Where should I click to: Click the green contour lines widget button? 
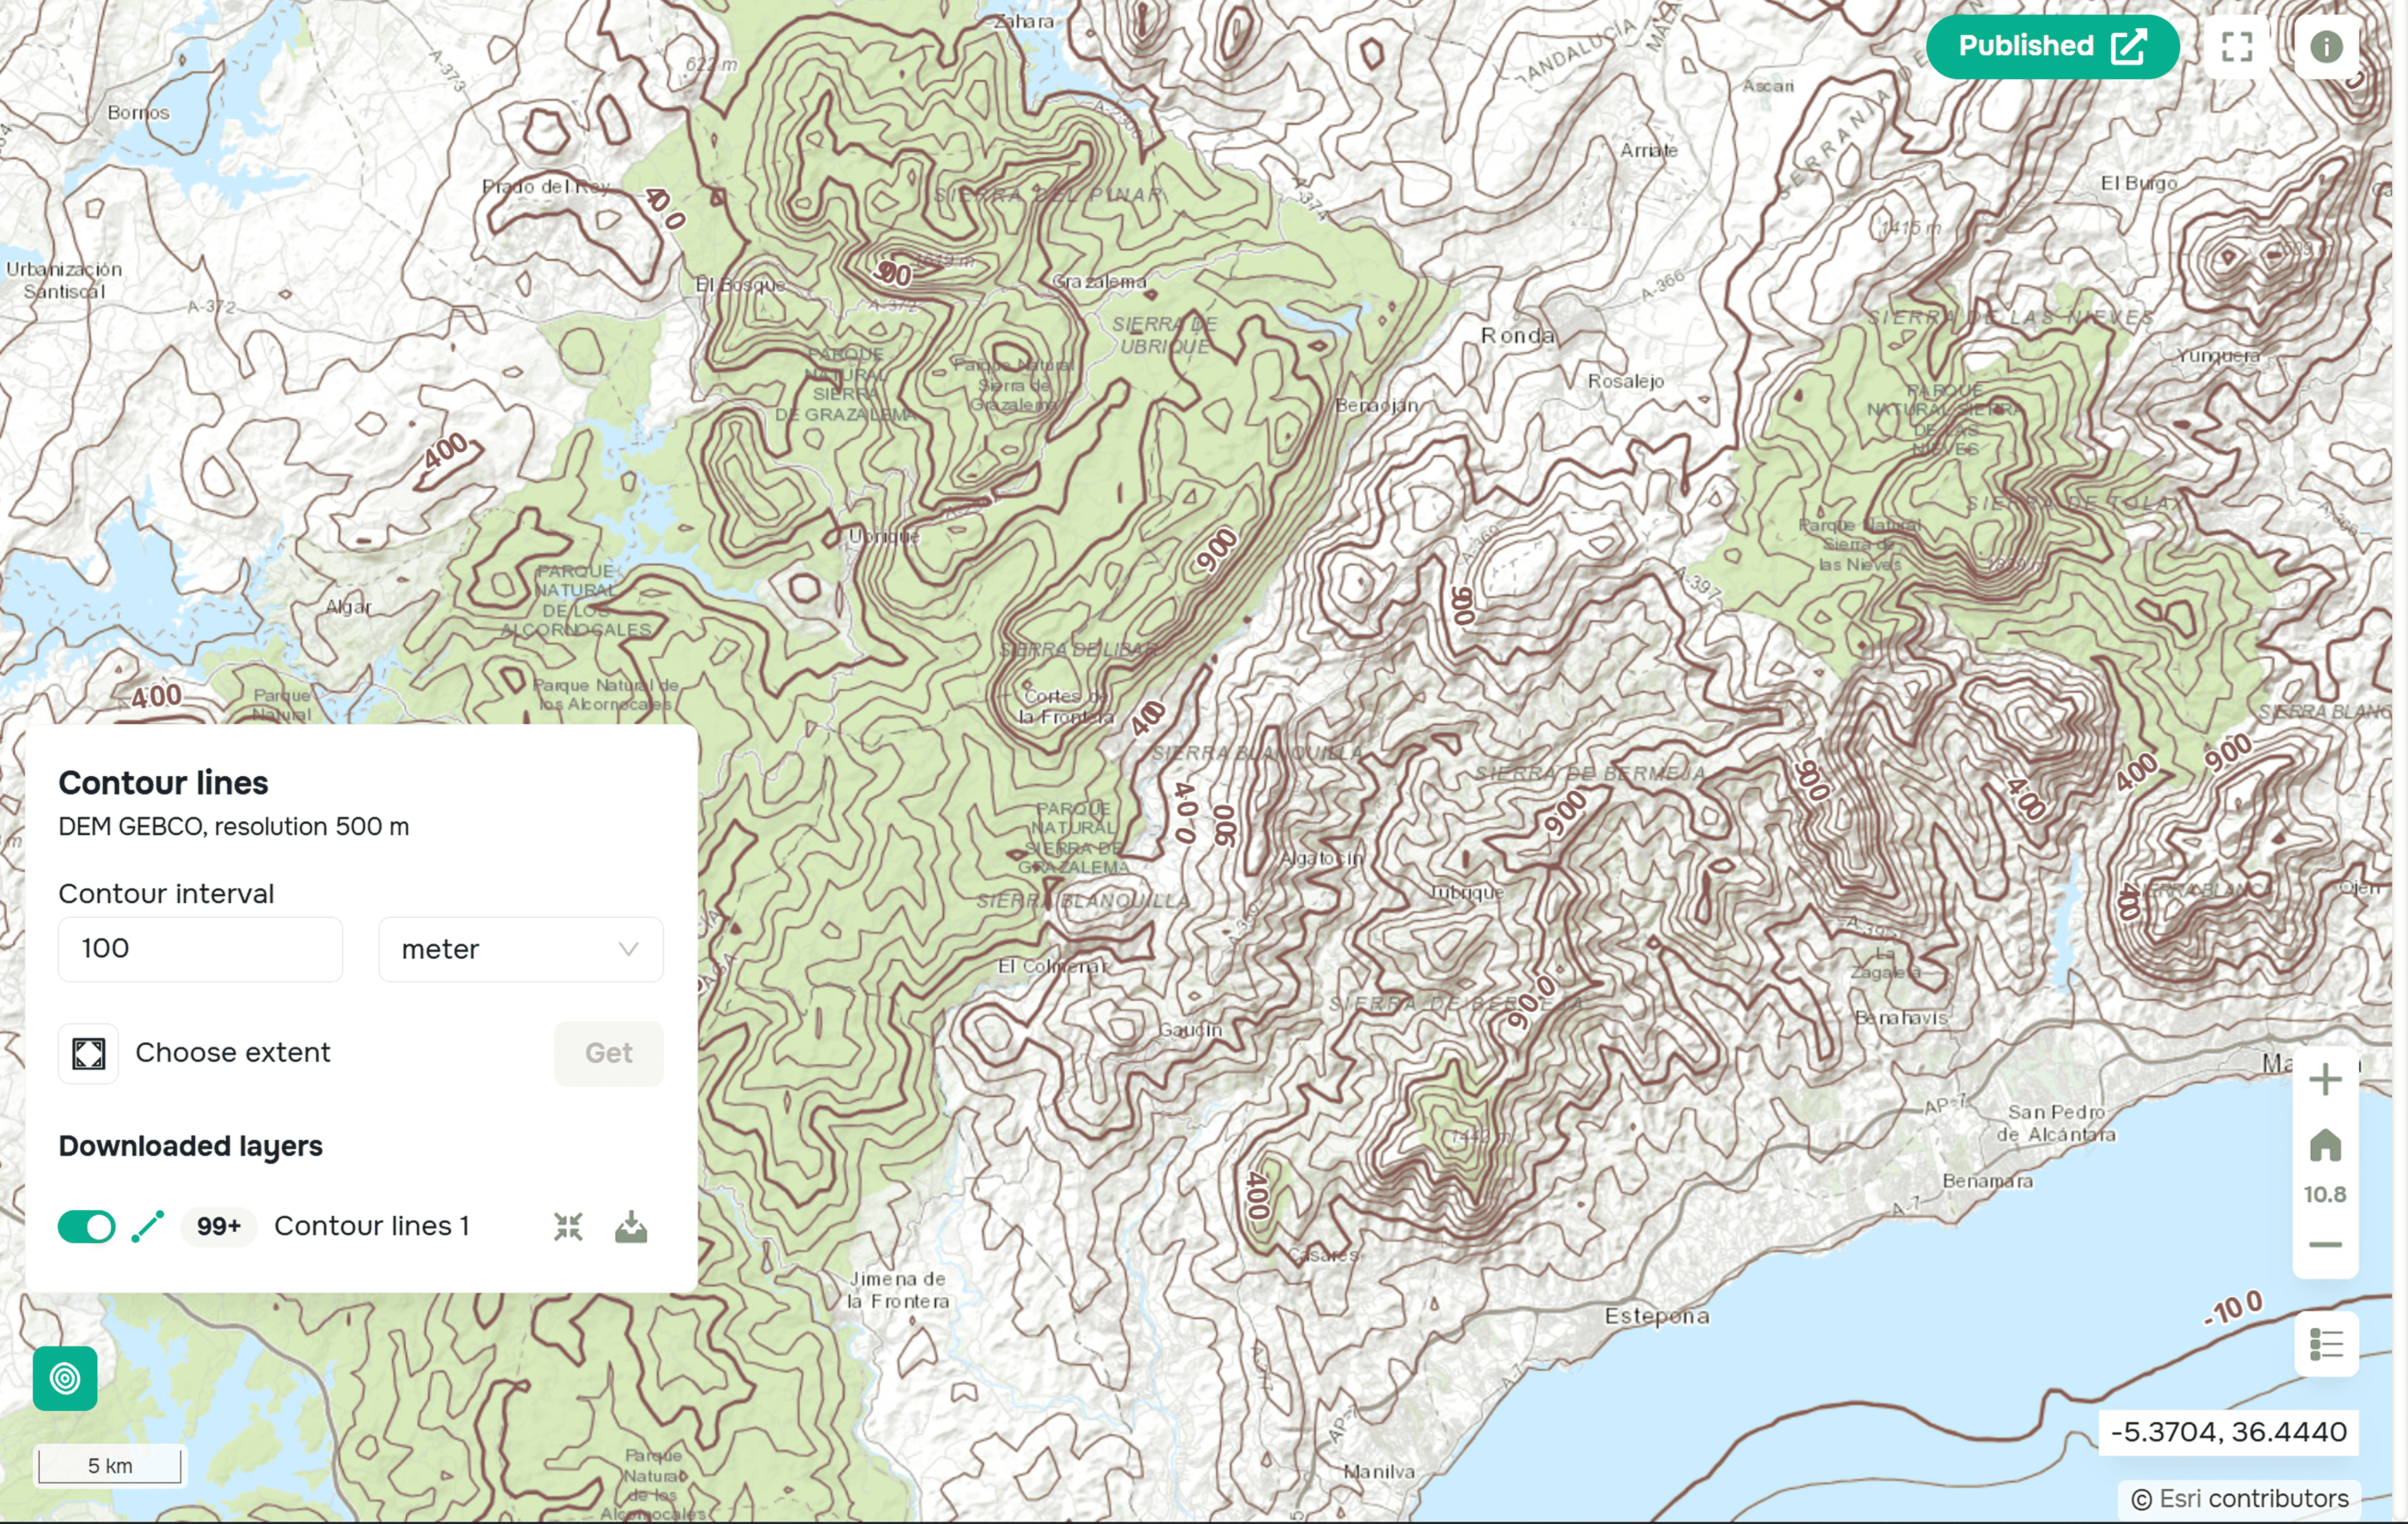pos(65,1378)
